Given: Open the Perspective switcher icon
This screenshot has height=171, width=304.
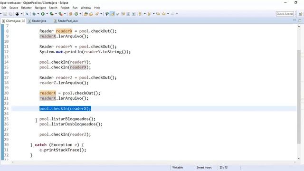Looking at the screenshot, I should click(300, 14).
